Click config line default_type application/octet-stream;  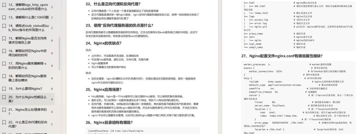click(275, 85)
